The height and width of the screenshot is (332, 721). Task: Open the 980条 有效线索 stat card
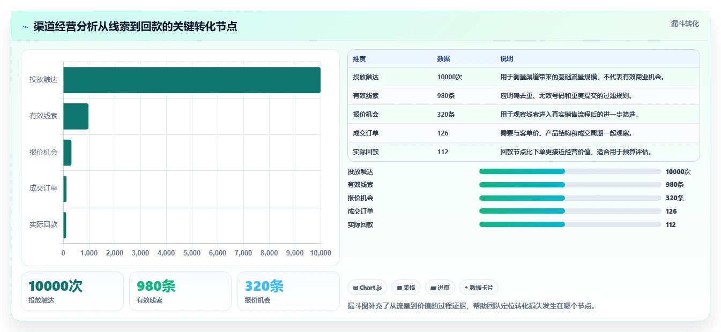(180, 291)
